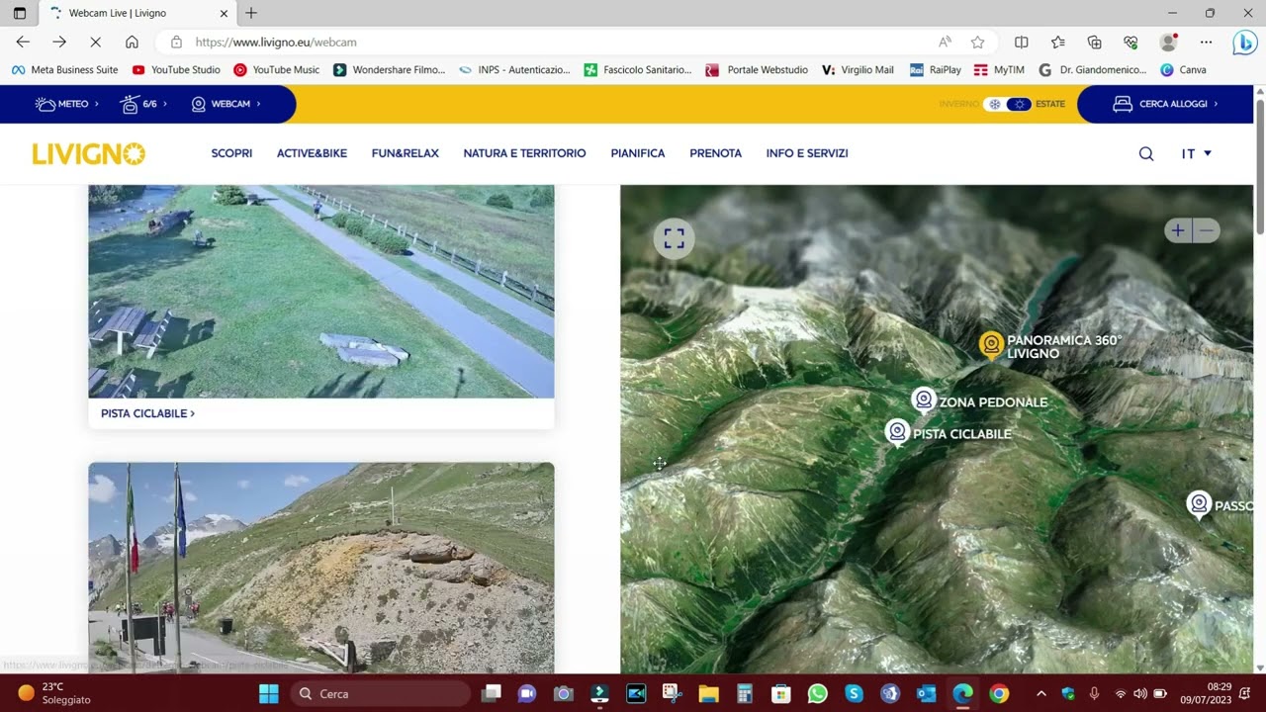
Task: Open the Bing chat sidebar button
Action: pos(1244,43)
